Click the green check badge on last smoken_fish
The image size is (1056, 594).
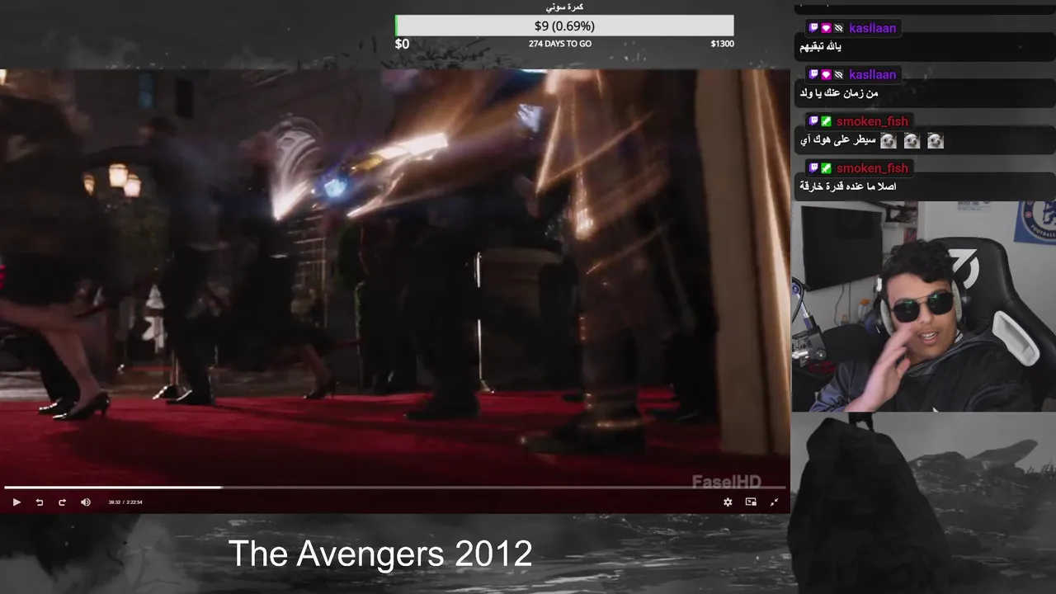(826, 168)
